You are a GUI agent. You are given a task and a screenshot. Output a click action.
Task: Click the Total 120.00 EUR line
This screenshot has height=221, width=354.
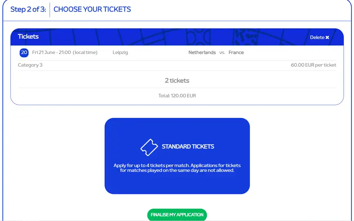pos(177,96)
